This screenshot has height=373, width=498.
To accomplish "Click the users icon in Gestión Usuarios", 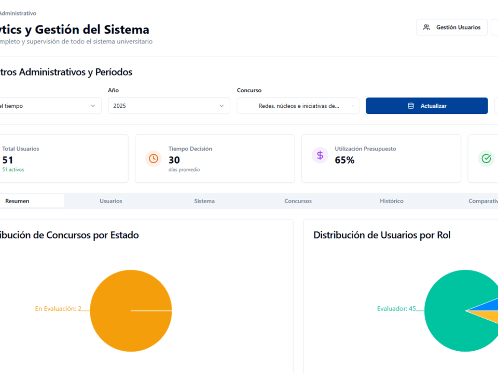I will (x=426, y=27).
